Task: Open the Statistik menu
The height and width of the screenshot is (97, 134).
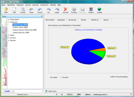Action: tap(53, 5)
